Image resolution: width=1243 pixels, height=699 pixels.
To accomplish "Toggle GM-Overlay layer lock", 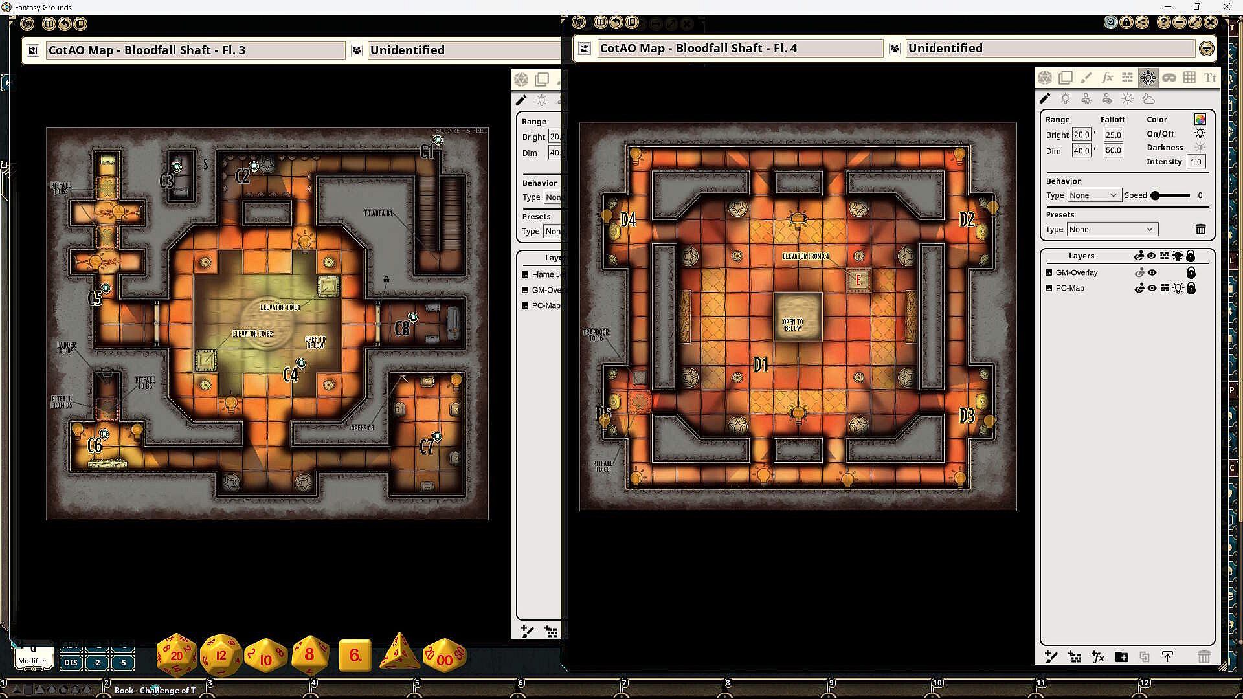I will (1191, 272).
